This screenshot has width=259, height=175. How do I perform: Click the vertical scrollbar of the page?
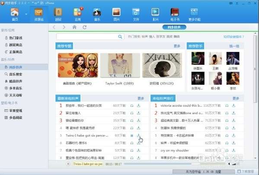pos(256,69)
